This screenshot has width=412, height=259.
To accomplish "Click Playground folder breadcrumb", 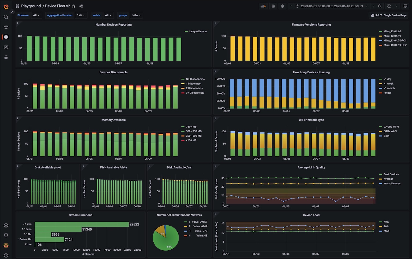I will click(31, 6).
